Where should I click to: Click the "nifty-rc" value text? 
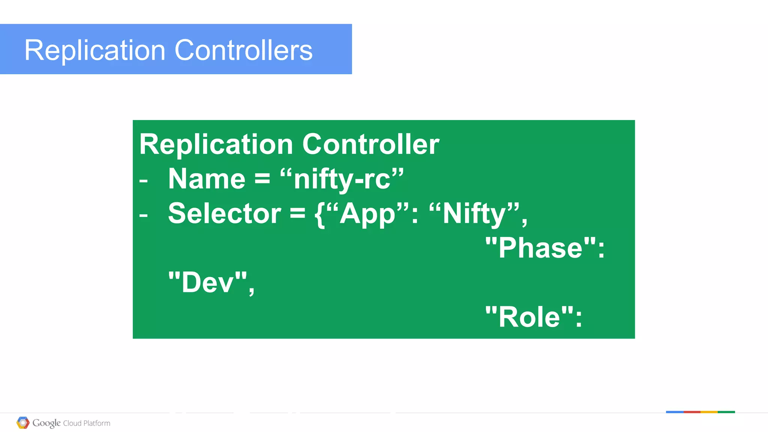point(342,179)
